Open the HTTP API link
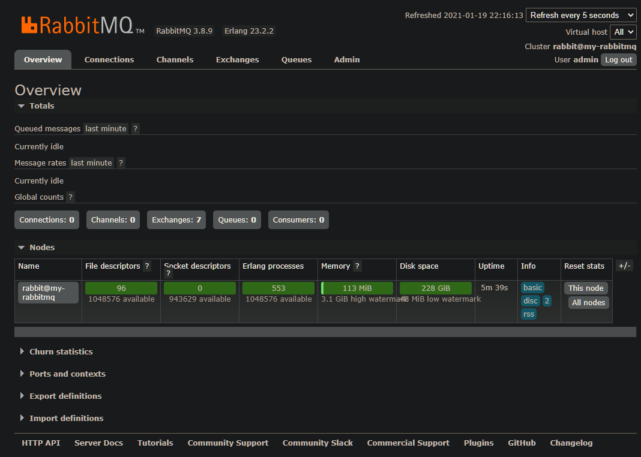The height and width of the screenshot is (457, 641). 41,443
